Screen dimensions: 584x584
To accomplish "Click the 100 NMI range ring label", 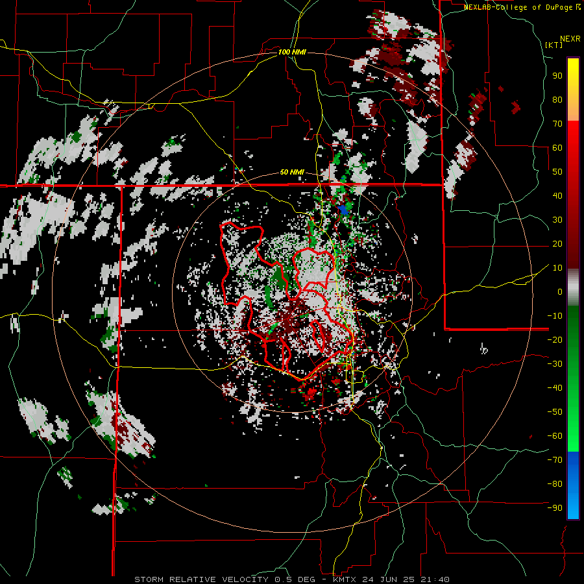I will pyautogui.click(x=292, y=52).
